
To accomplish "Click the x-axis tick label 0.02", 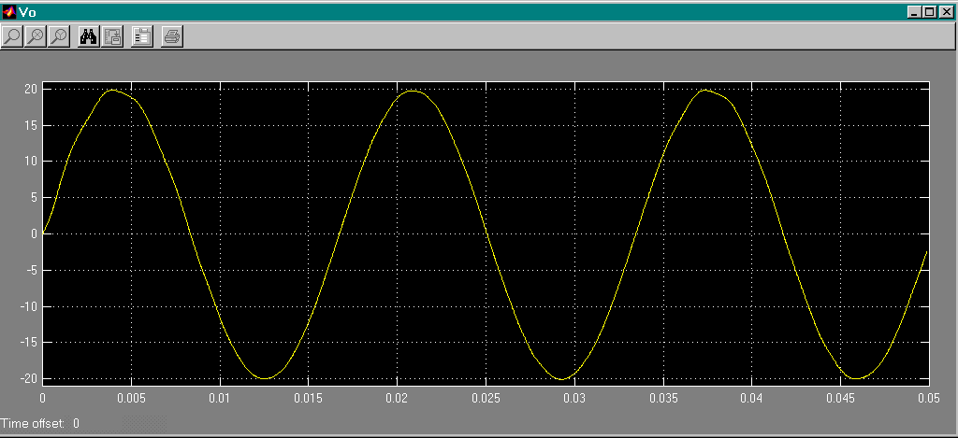I will [x=397, y=399].
